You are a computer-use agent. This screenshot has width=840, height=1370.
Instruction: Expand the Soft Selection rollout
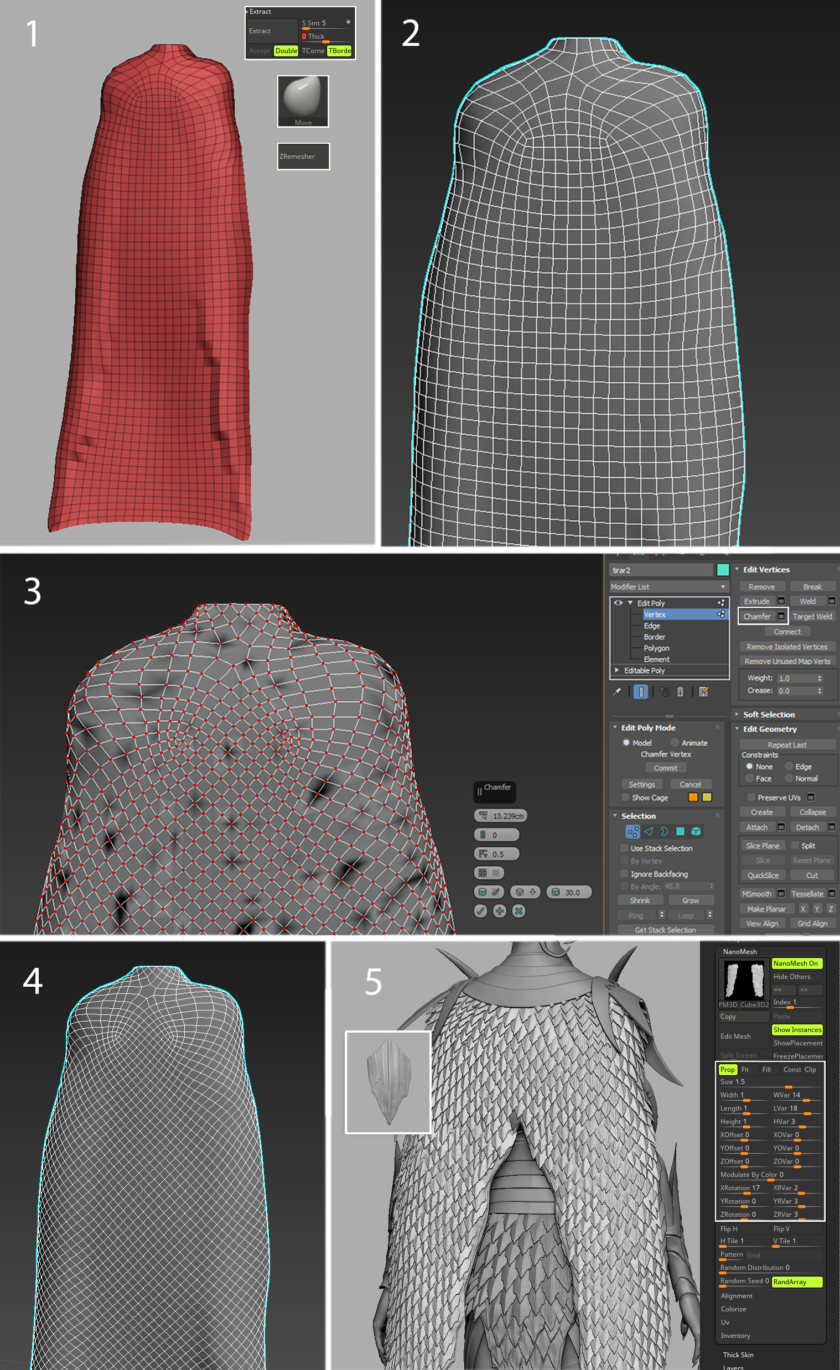point(737,715)
